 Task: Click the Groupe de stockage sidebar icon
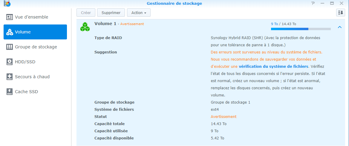tap(10, 47)
